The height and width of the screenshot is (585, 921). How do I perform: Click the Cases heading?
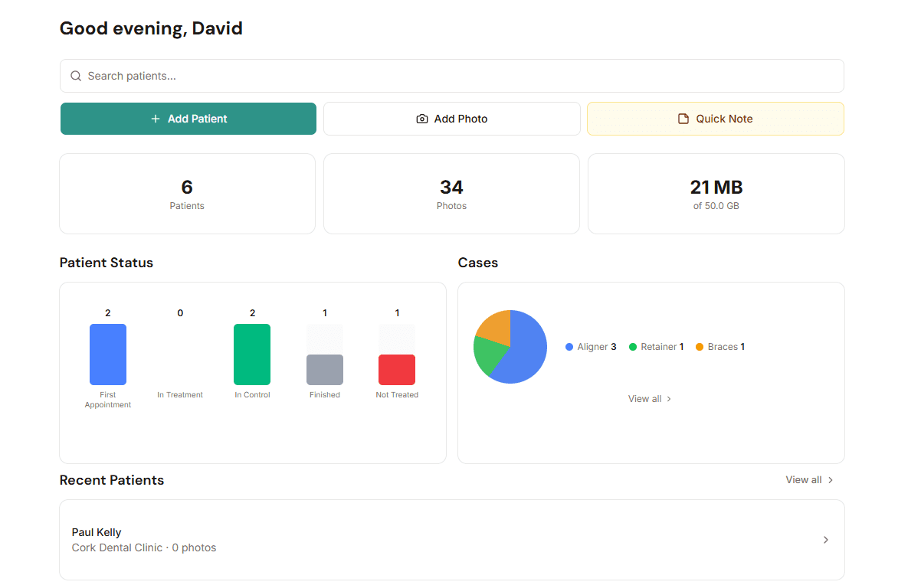pos(478,263)
